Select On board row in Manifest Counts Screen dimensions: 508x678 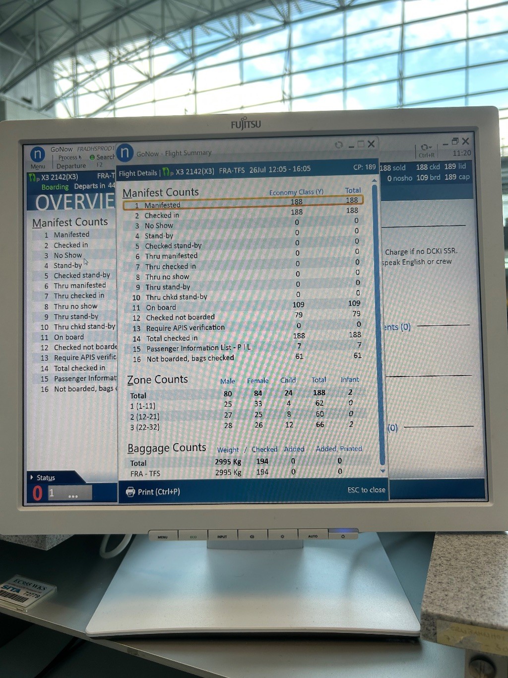(x=243, y=307)
